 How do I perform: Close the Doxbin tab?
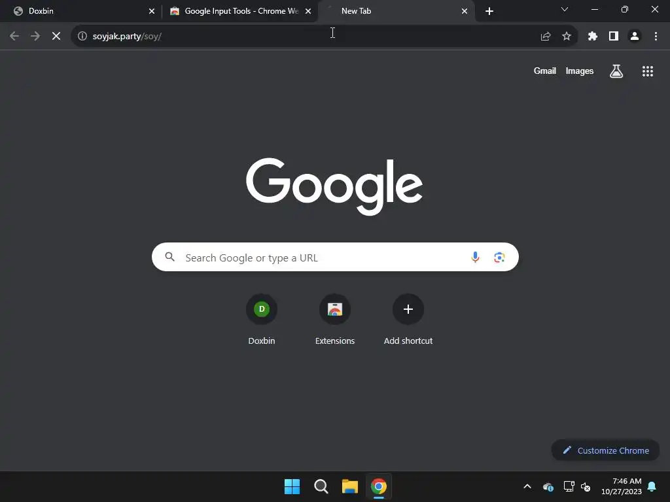152,11
